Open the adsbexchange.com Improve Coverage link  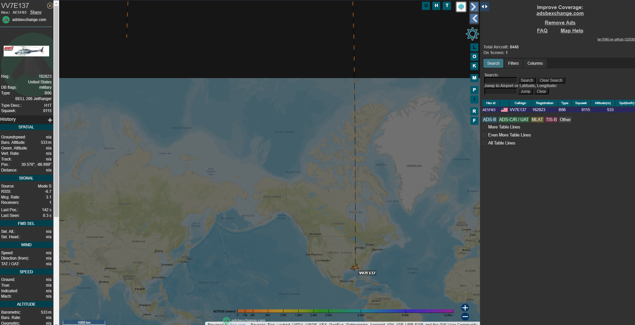(560, 13)
